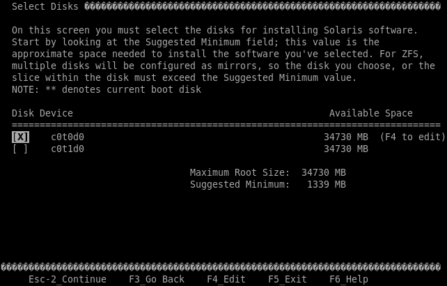The height and width of the screenshot is (286, 447).
Task: Click the c0t1d0 disk device name
Action: pyautogui.click(x=68, y=149)
